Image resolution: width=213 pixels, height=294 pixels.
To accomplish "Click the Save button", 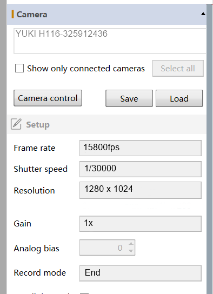I will (x=129, y=98).
